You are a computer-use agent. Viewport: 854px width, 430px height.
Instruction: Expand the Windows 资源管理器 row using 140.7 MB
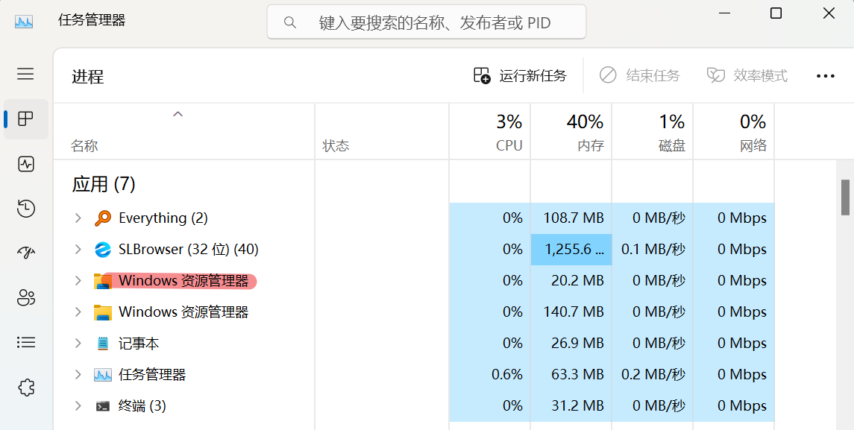tap(78, 312)
